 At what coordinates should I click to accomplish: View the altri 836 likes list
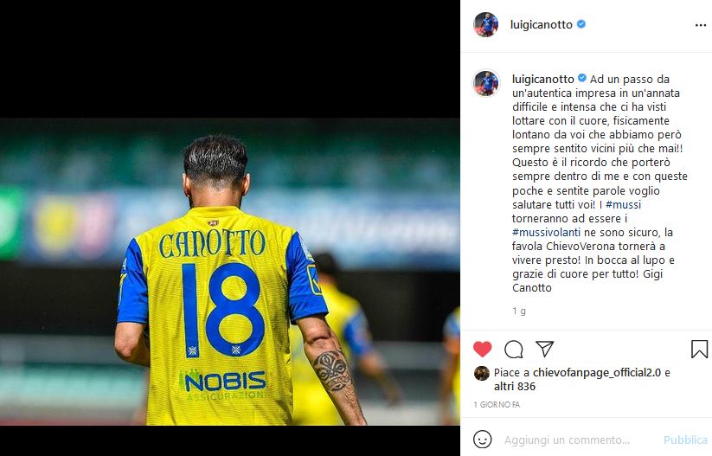point(515,387)
